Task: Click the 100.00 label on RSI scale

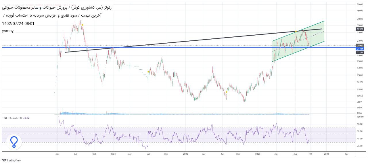Action: (x=360, y=117)
